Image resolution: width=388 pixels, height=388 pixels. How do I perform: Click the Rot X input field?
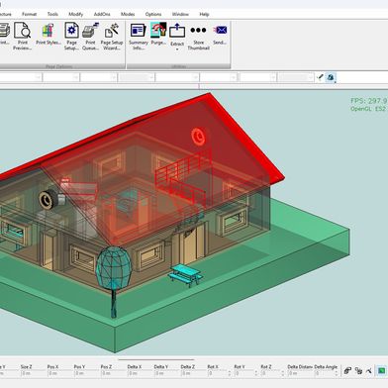click(217, 373)
